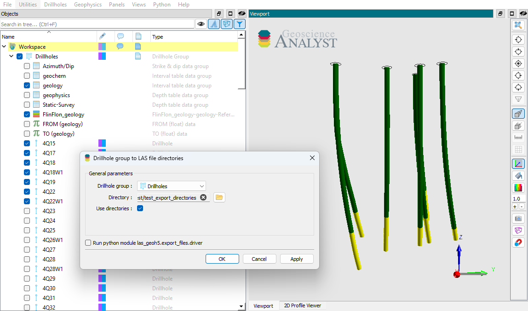Collapse the Workspace tree node
This screenshot has height=311, width=528.
4,47
